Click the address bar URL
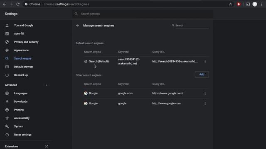 pyautogui.click(x=66, y=4)
